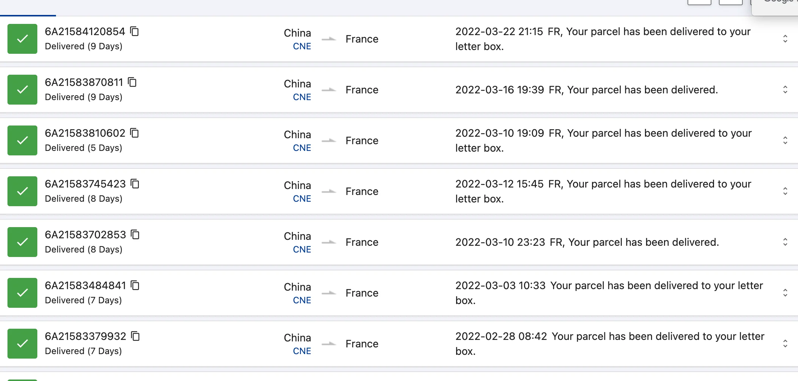The height and width of the screenshot is (381, 798).
Task: Open the CNE carrier link for 6A21584120854
Action: click(x=302, y=46)
